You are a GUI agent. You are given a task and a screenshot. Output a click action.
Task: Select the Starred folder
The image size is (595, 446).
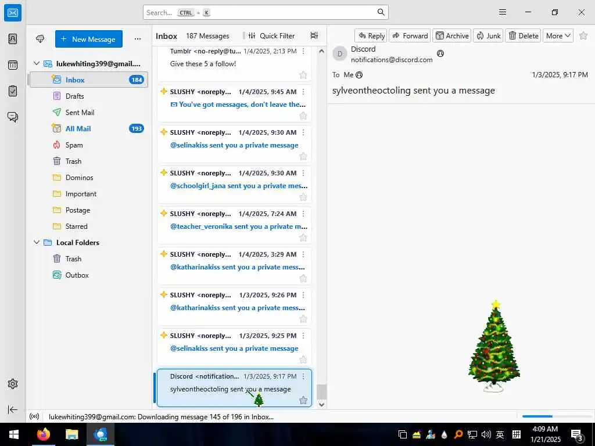click(x=89, y=226)
